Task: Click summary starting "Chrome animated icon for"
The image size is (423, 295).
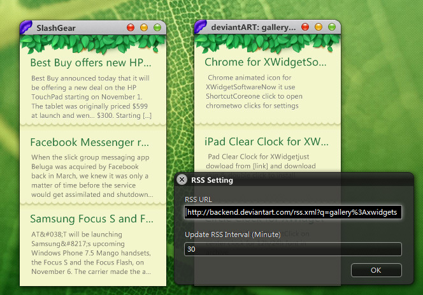Action: pyautogui.click(x=254, y=92)
